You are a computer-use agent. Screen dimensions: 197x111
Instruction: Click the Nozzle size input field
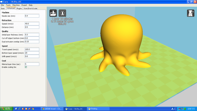click(x=32, y=16)
